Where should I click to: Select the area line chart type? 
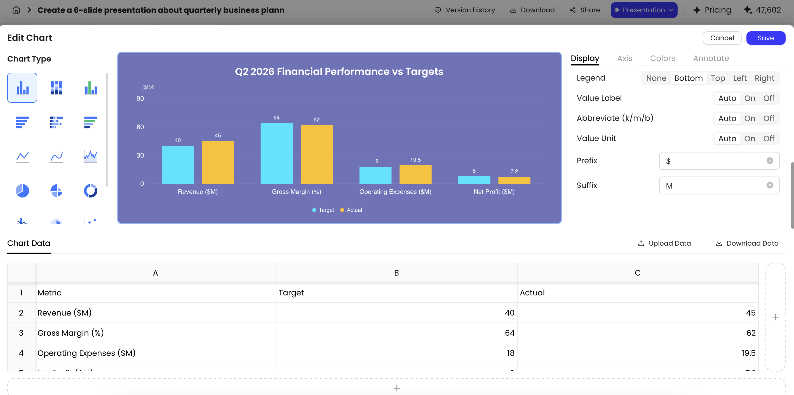coord(90,156)
